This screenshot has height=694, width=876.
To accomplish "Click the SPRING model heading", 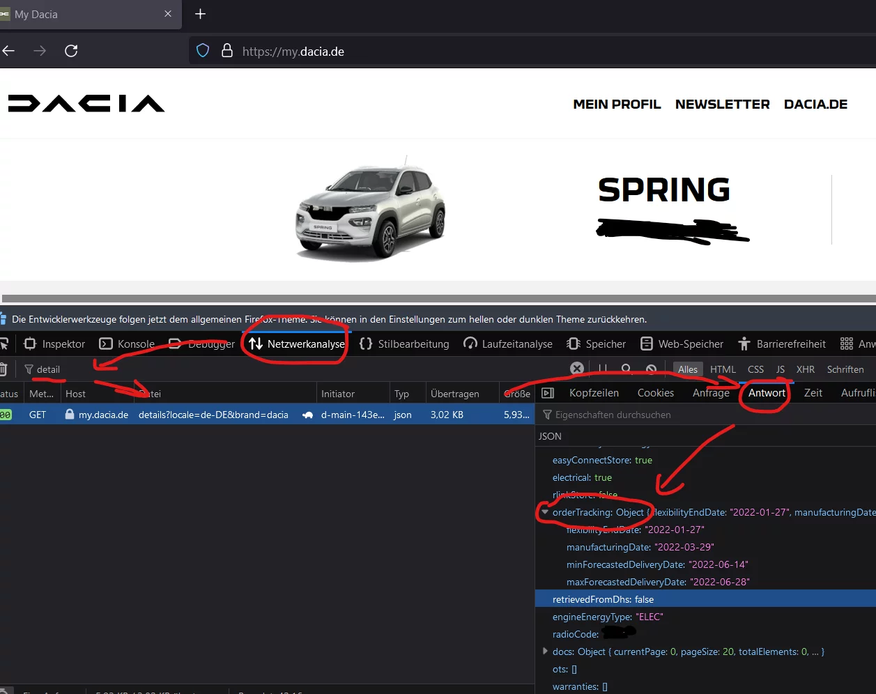I will [664, 190].
